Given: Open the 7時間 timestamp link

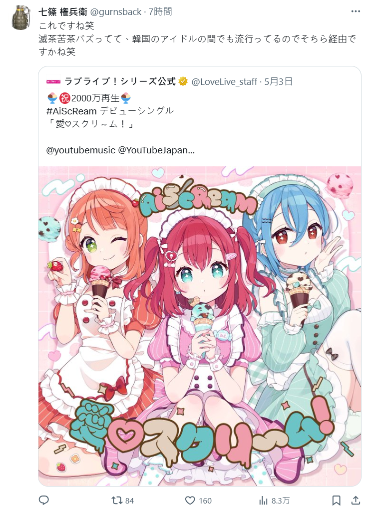Looking at the screenshot, I should click(x=160, y=11).
